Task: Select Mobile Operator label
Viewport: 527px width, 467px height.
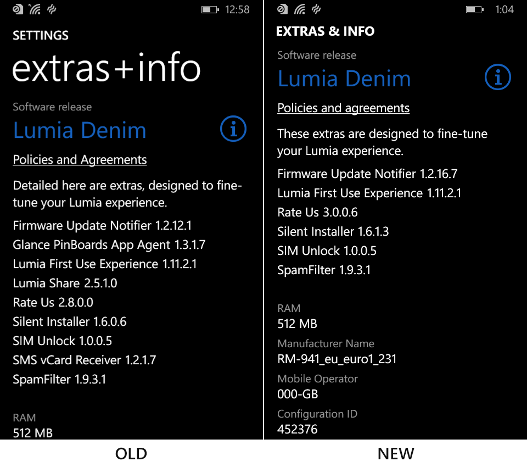Action: coord(317,379)
